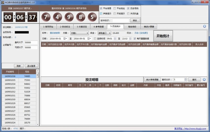Switch to the 2-自动投注 tab
The image size is (210, 132).
(x=65, y=27)
